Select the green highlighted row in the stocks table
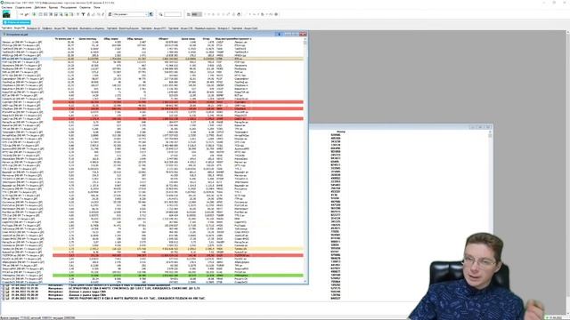 click(178, 276)
